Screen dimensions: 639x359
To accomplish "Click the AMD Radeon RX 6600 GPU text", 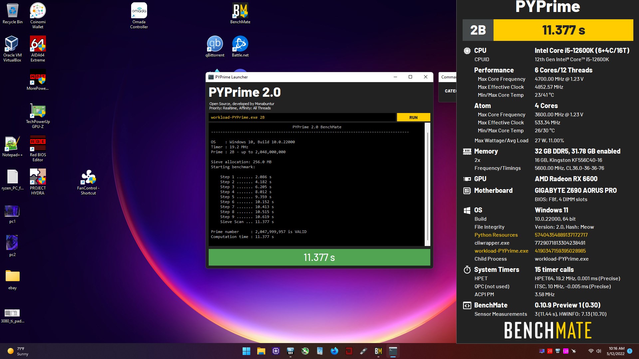I will [566, 179].
